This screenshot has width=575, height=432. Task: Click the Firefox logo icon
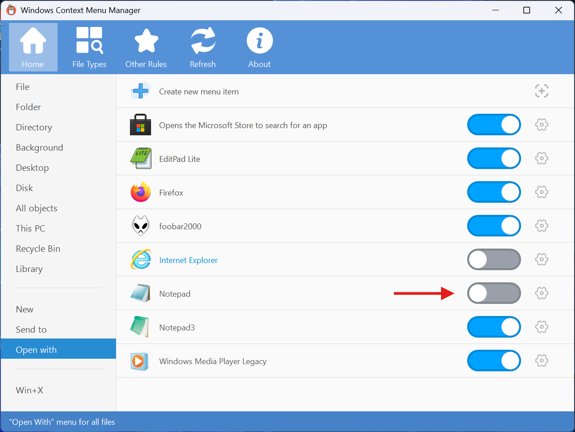(x=141, y=192)
